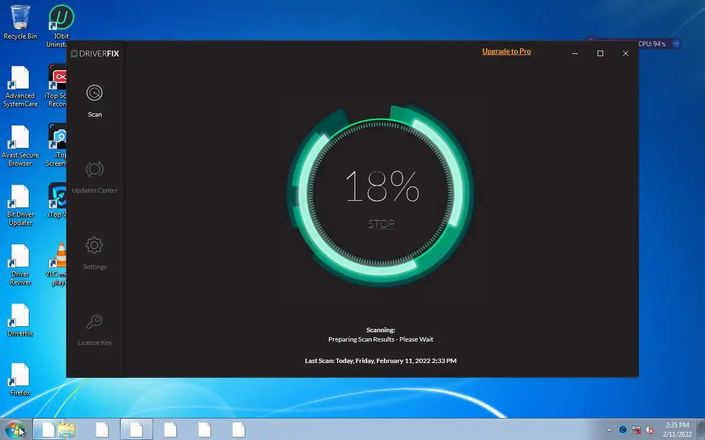This screenshot has width=705, height=440.
Task: Open the muted volume tray icon
Action: (650, 430)
